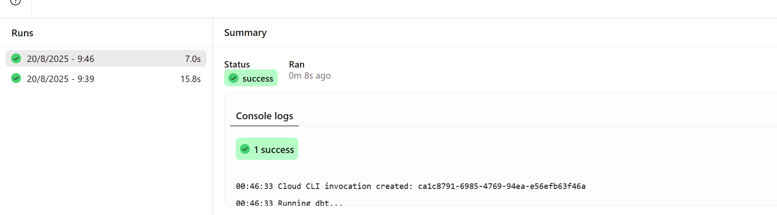Viewport: 777px width, 215px height.
Task: Select the 20/8/2025 - 9:39 run
Action: pyautogui.click(x=106, y=79)
